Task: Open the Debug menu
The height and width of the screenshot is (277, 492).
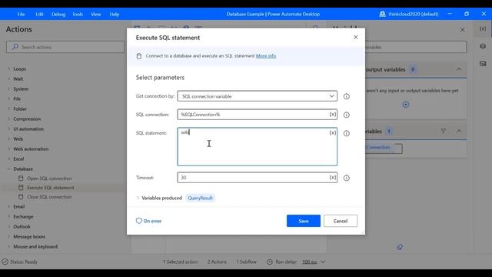Action: click(x=58, y=14)
